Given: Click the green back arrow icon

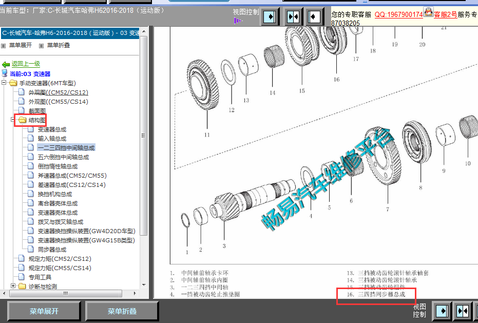Looking at the screenshot, I should pos(6,64).
